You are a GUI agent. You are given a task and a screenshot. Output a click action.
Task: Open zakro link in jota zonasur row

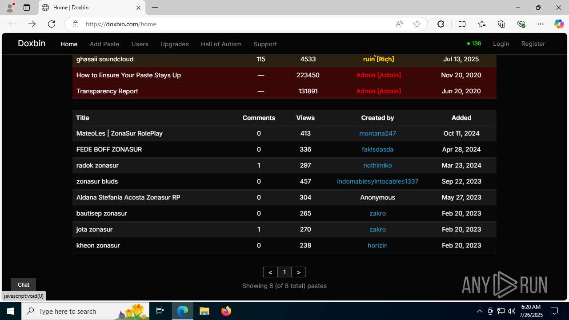377,229
